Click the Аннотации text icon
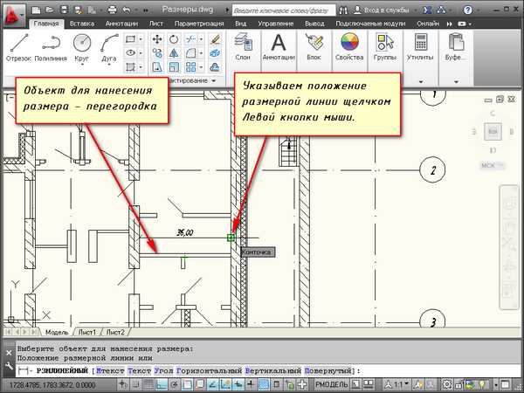 (x=279, y=44)
